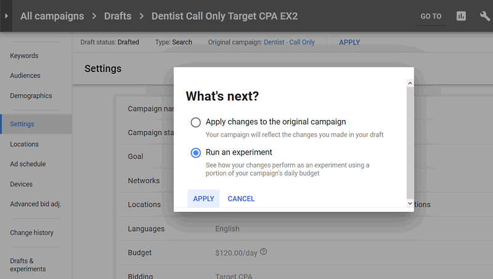The image size is (493, 279).
Task: Open the tools wrench icon
Action: [485, 16]
